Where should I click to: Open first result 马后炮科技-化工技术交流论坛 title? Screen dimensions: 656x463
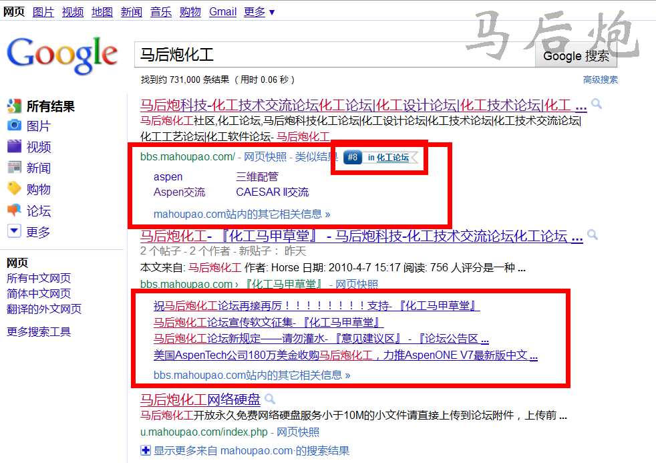pyautogui.click(x=363, y=105)
